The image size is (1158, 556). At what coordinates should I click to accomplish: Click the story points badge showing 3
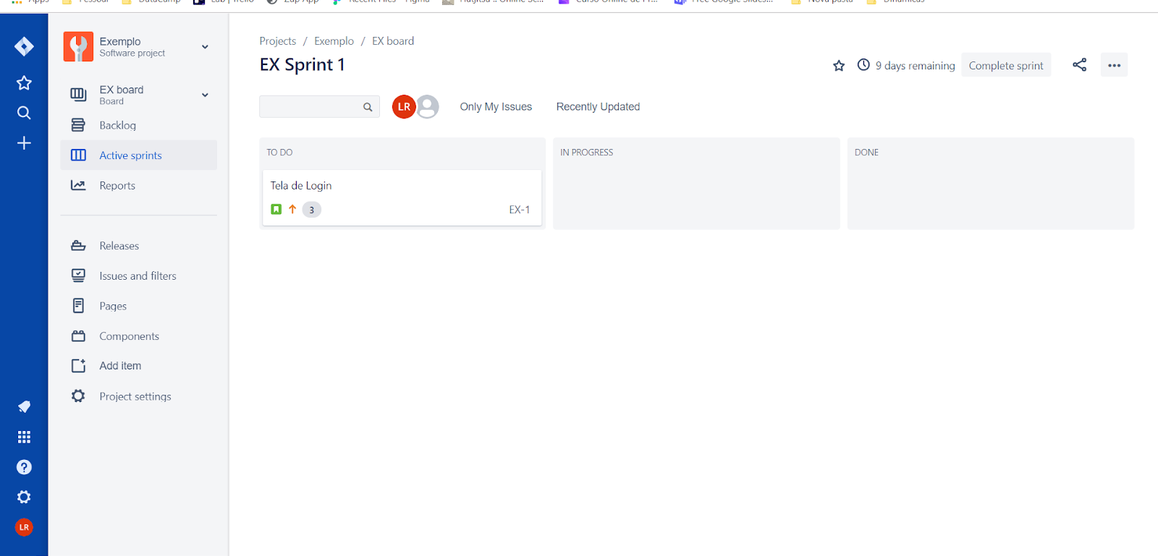[312, 210]
